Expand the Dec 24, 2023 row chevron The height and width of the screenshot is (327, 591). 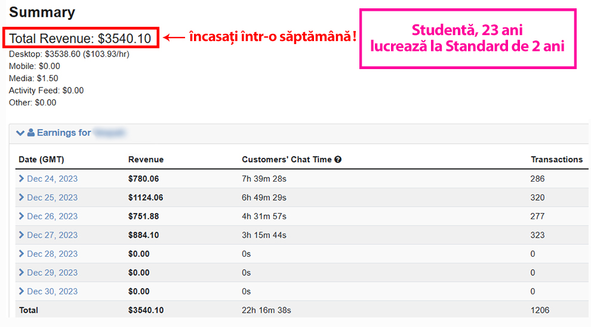(x=21, y=179)
